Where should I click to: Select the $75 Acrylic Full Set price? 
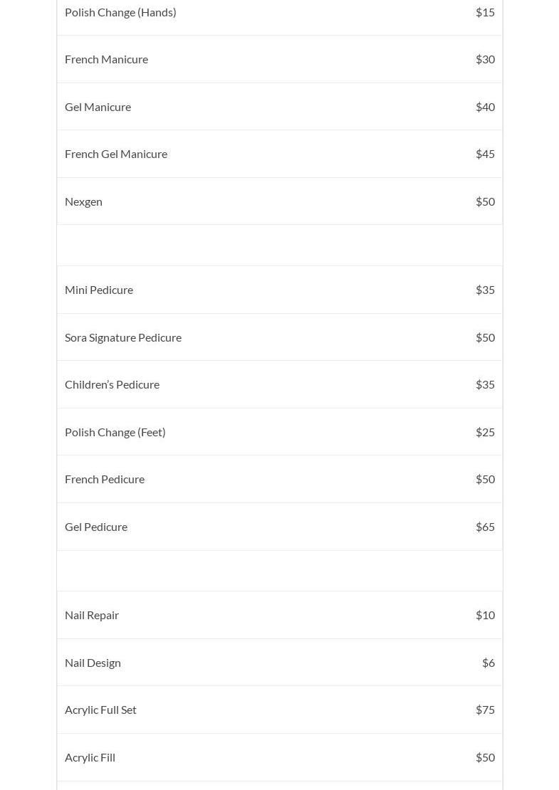[485, 710]
